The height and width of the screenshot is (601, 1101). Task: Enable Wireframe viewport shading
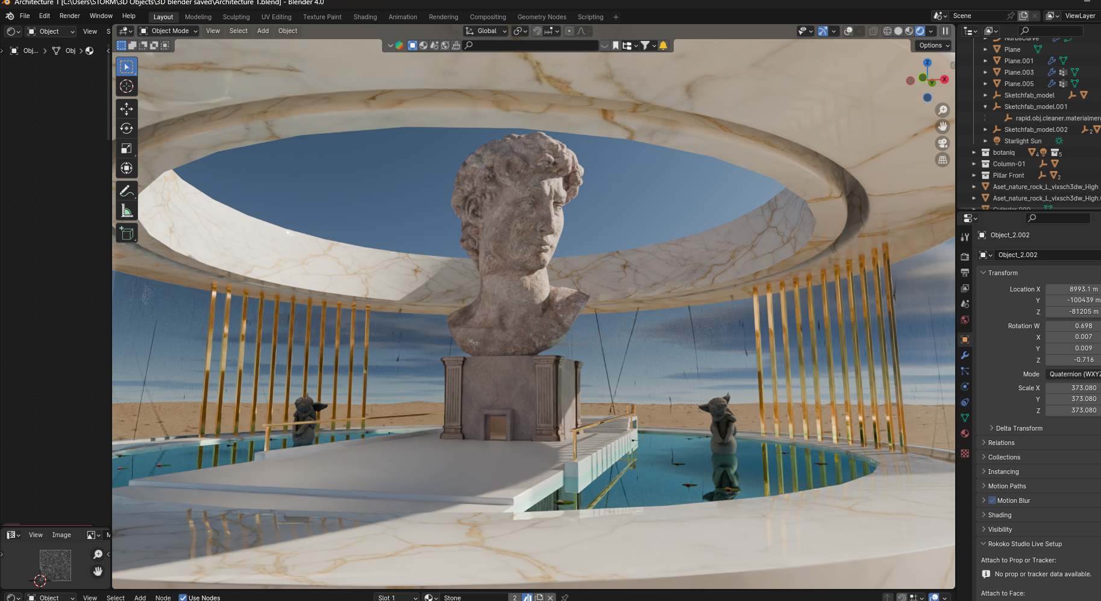887,31
